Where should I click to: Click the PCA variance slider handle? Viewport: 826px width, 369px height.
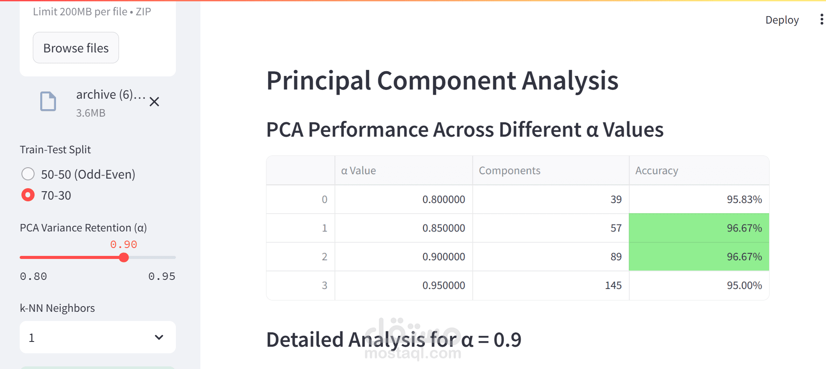[x=124, y=257]
